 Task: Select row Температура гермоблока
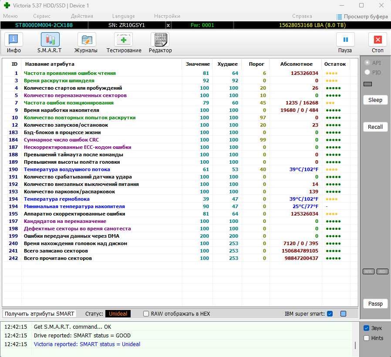[x=179, y=199]
